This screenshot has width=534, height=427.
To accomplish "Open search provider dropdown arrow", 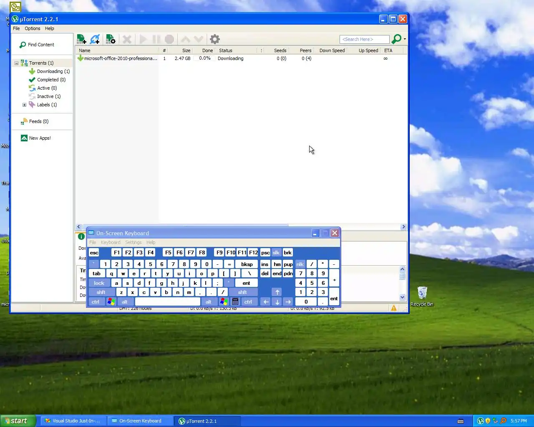I will (x=405, y=39).
